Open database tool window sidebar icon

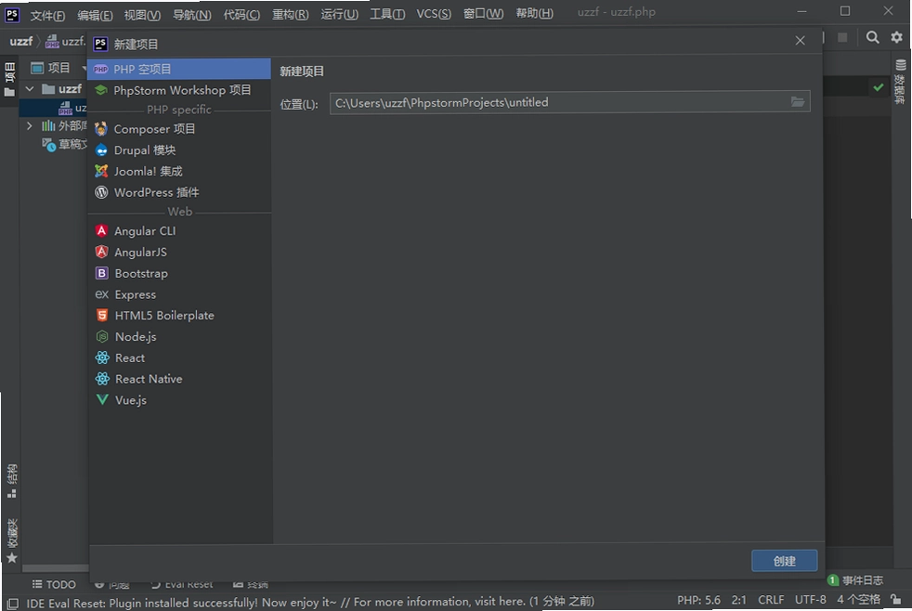tap(900, 82)
